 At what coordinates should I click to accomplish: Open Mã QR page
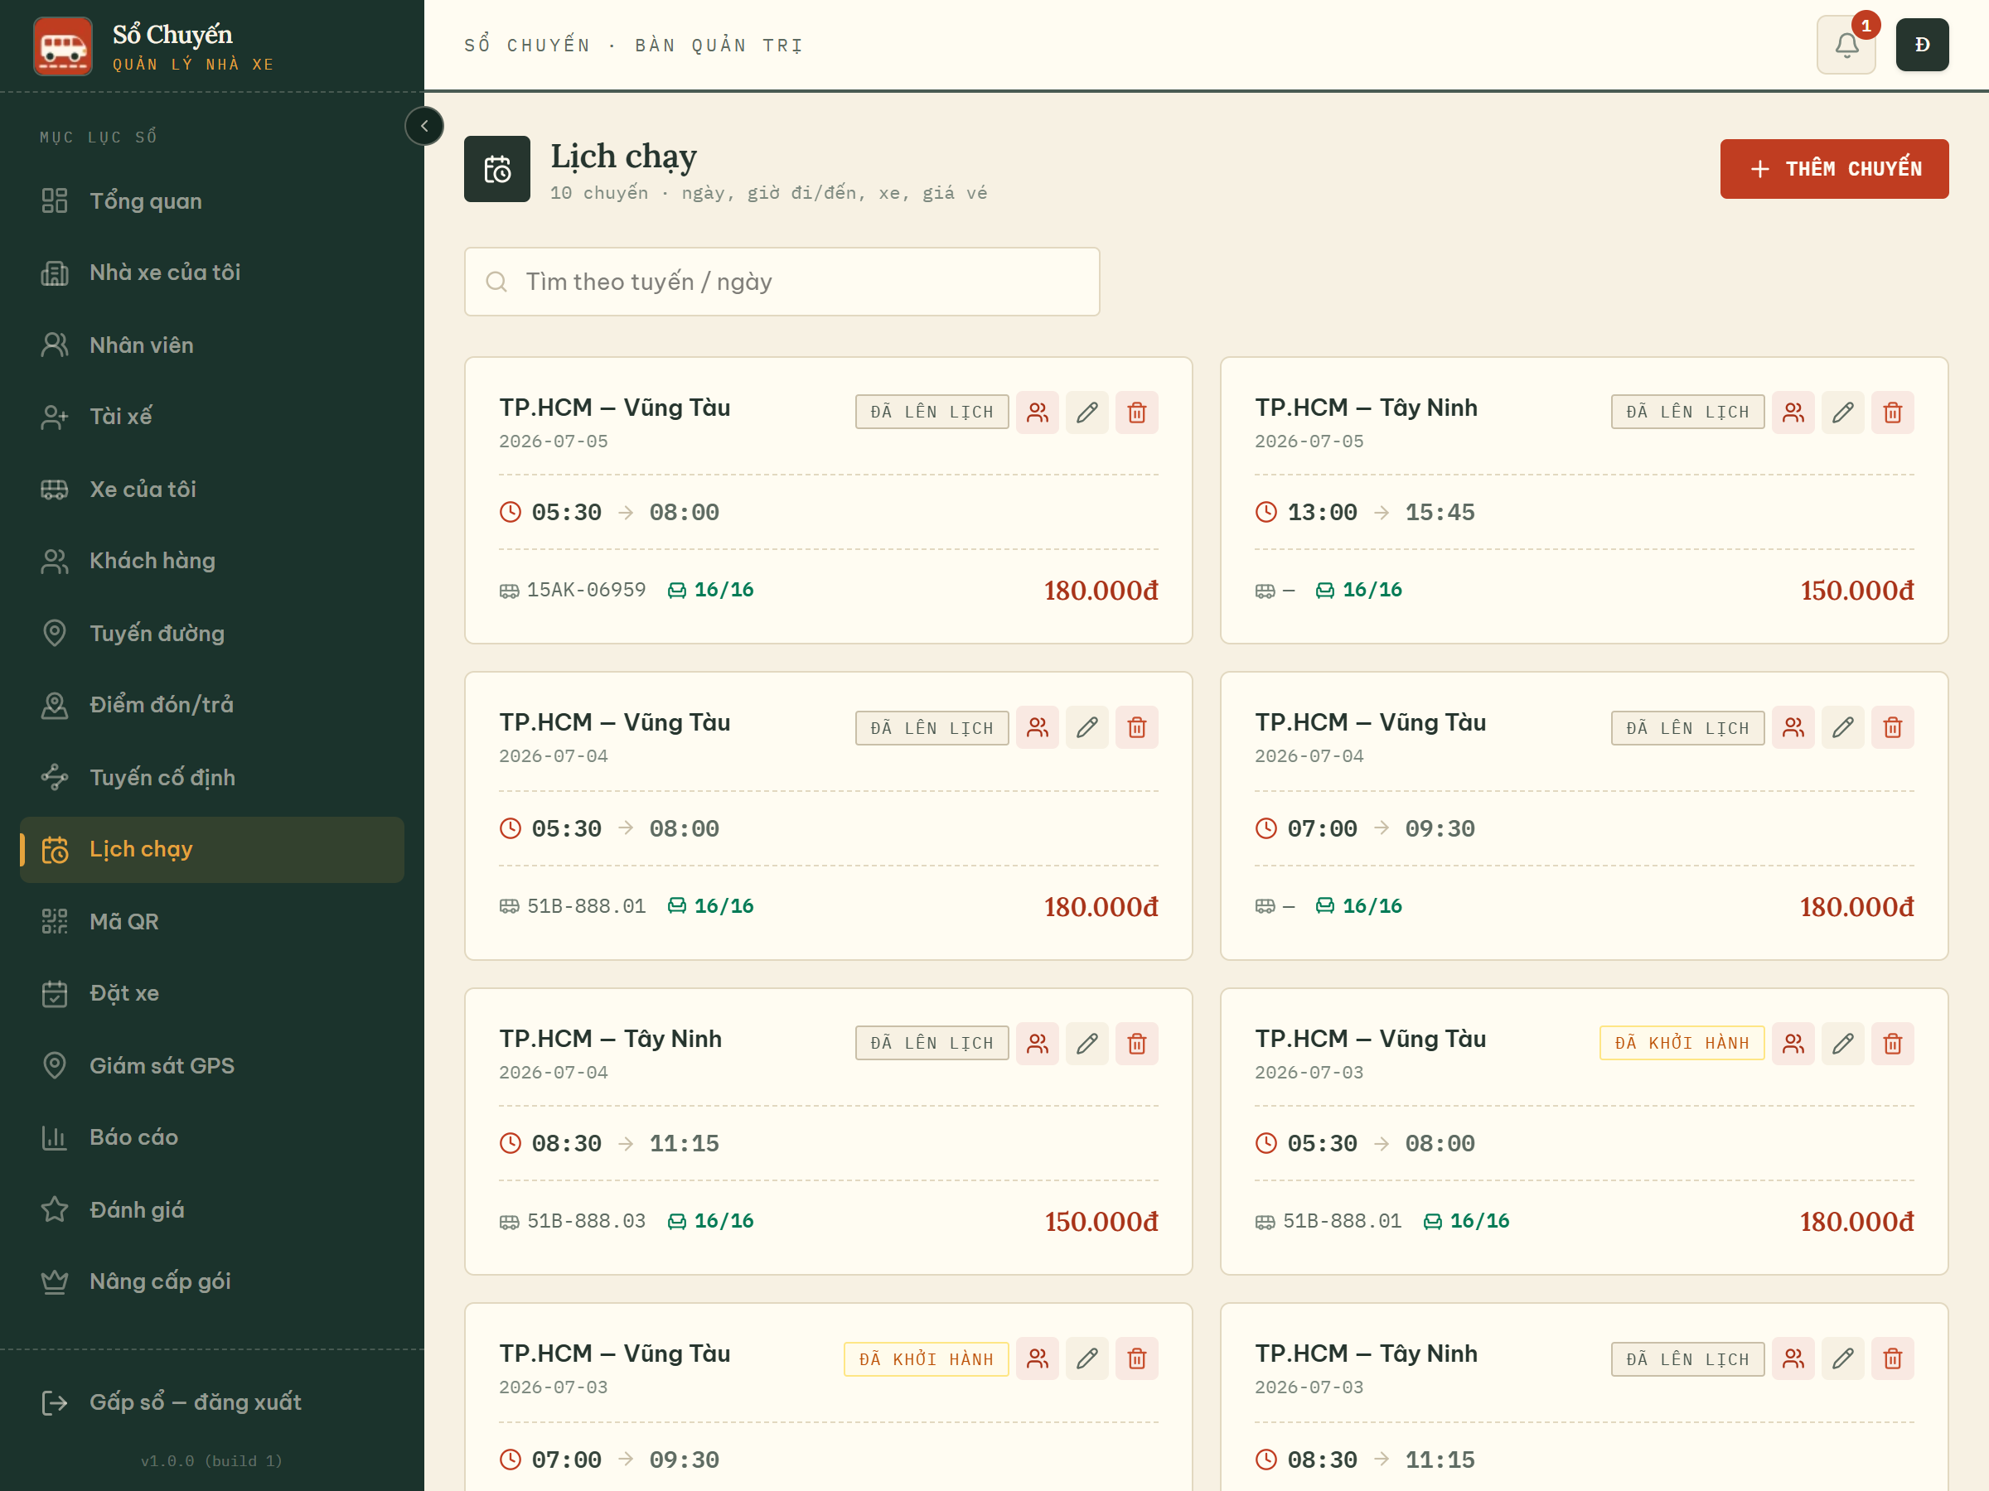coord(212,921)
